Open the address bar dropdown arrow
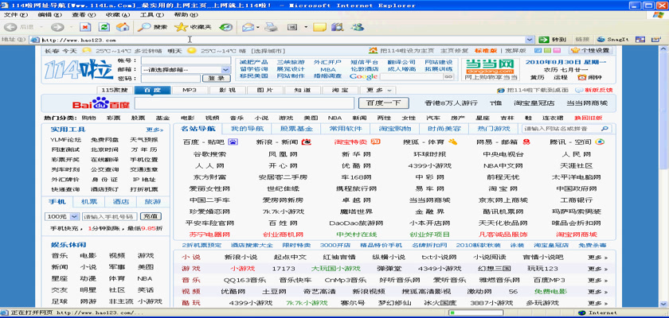Viewport: 669px width, 318px height. click(530, 40)
